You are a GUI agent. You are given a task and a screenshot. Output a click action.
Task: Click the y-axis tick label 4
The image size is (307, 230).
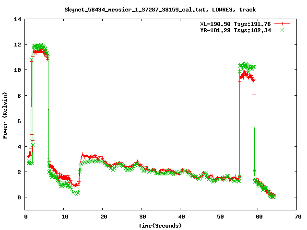19,147
